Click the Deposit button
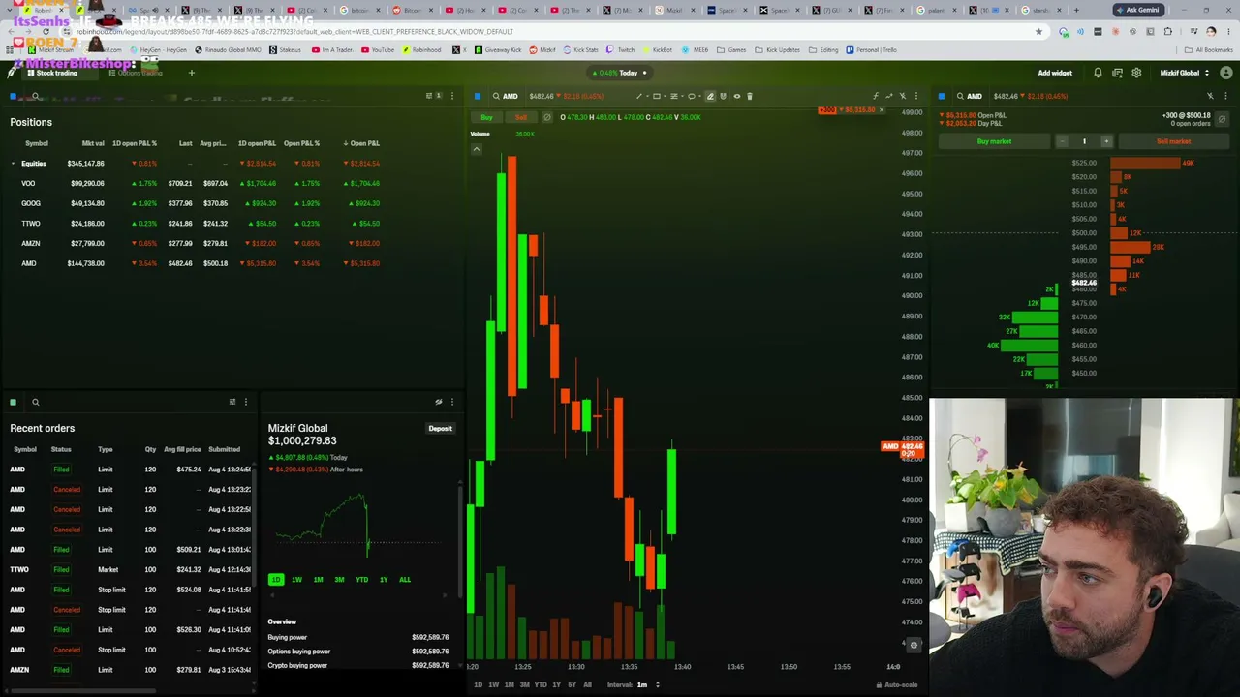The width and height of the screenshot is (1240, 697). 440,428
